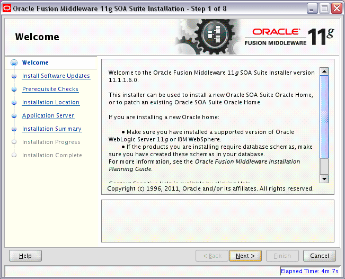Image resolution: width=345 pixels, height=279 pixels.
Task: Select the Welcome step in the sidebar
Action: point(36,62)
